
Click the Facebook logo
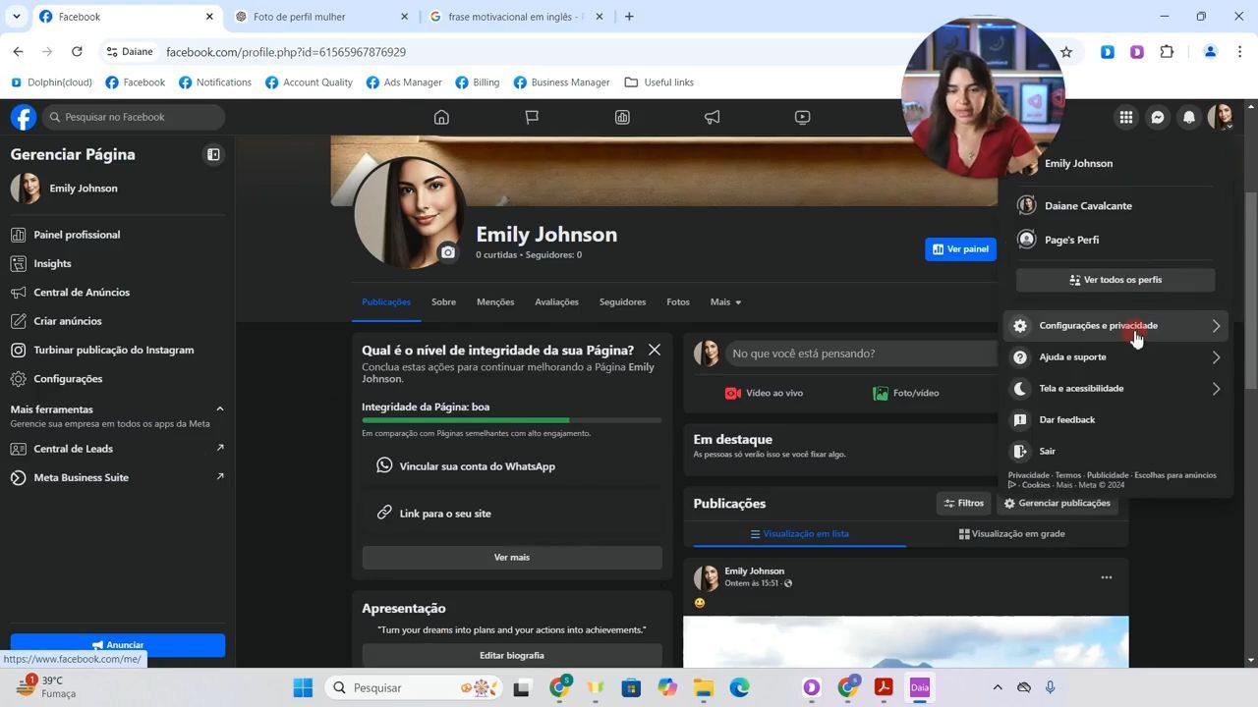[x=24, y=117]
